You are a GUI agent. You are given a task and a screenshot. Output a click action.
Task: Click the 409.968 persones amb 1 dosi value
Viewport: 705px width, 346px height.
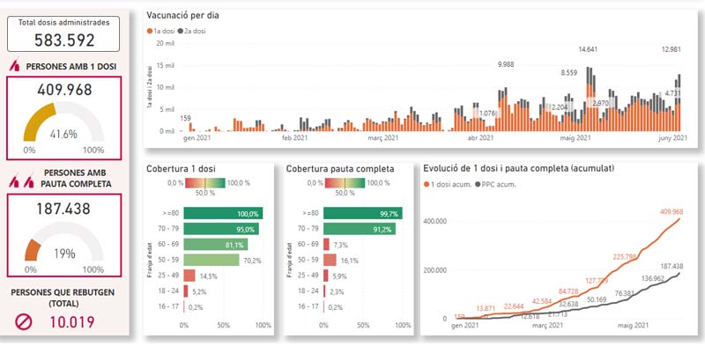64,90
